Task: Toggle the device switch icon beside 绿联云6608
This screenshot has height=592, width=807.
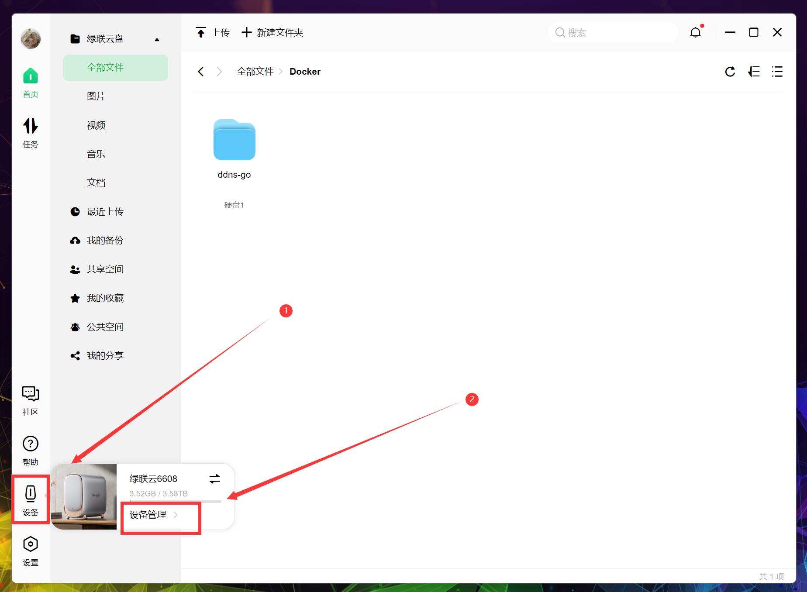Action: click(x=214, y=479)
